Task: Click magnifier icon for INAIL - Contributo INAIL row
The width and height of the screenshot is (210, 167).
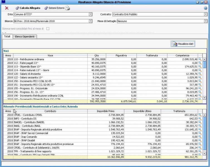Action: tap(200, 125)
